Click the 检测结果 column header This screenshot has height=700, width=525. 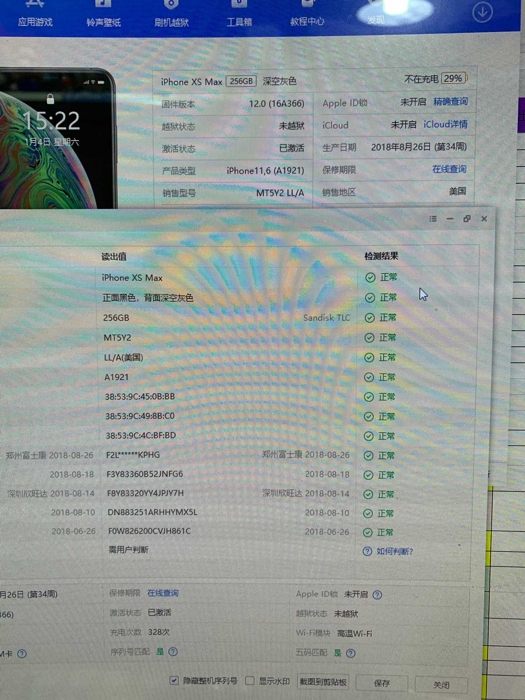381,256
